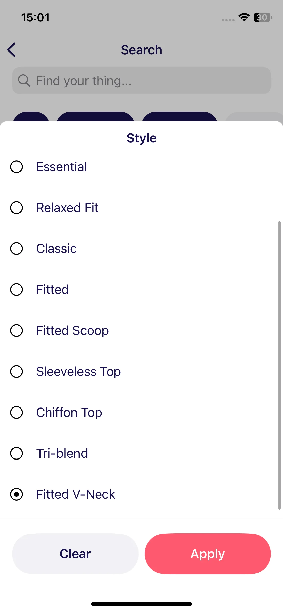Screen dimensions: 283x612
Task: Tap the Wi-Fi status icon
Action: 244,17
